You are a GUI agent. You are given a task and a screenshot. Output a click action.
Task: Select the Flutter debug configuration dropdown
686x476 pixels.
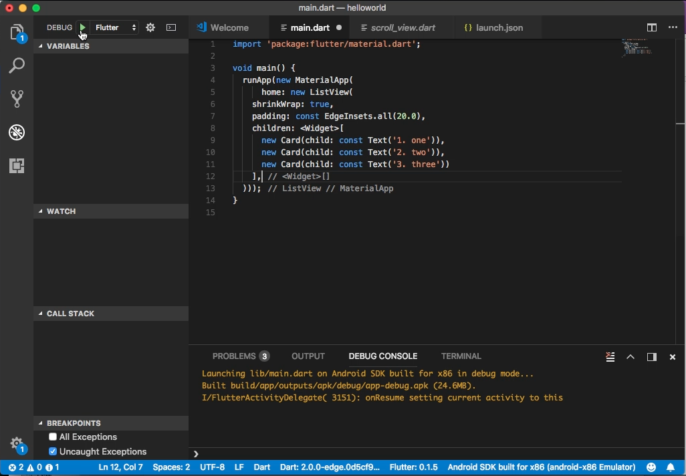(x=116, y=27)
